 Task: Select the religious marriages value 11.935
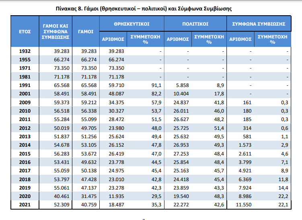pyautogui.click(x=116, y=197)
